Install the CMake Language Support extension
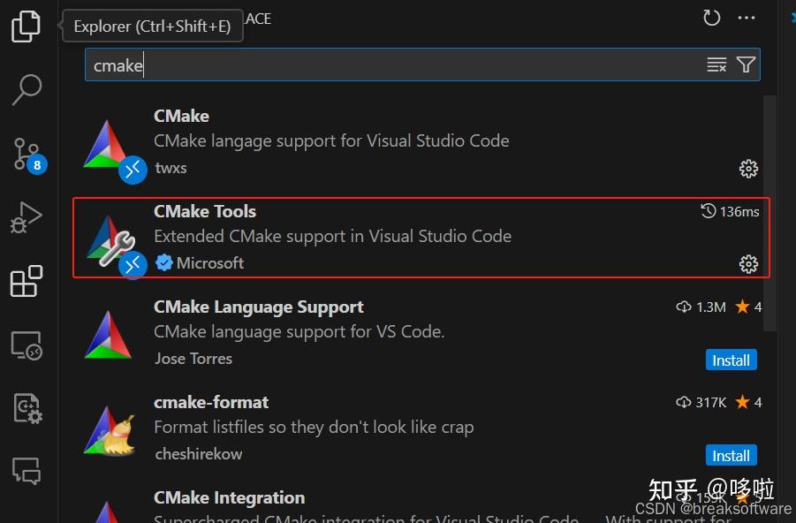Image resolution: width=796 pixels, height=523 pixels. [731, 360]
